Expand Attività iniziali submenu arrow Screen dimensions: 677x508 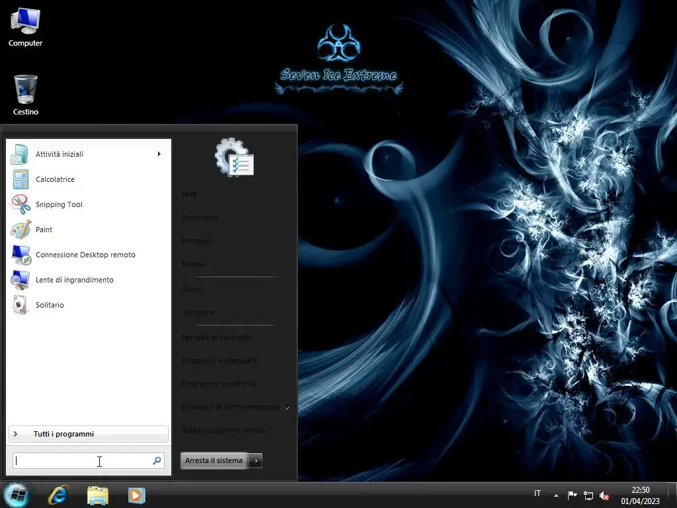point(159,153)
